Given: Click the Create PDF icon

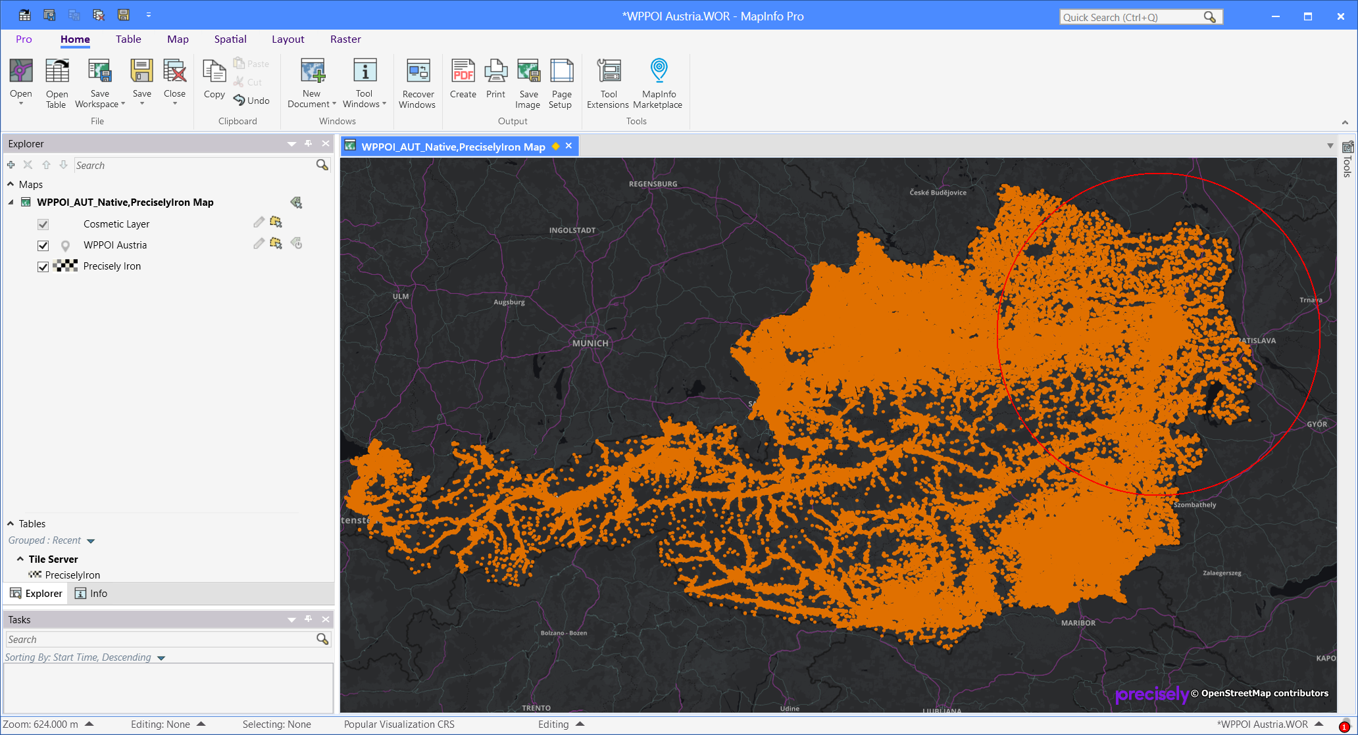Looking at the screenshot, I should 463,71.
